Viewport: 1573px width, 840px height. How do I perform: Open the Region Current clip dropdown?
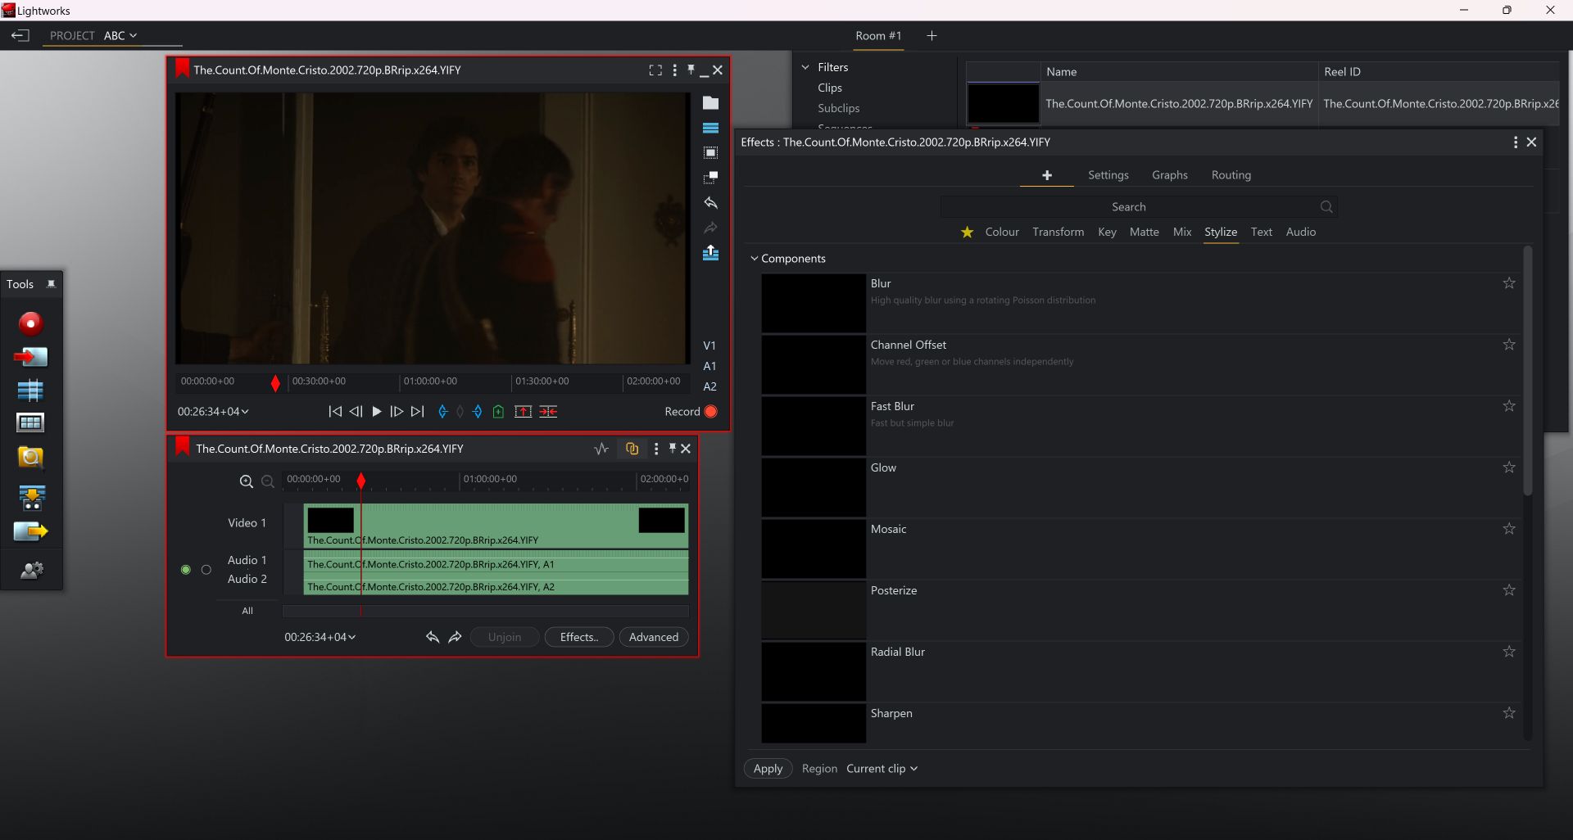coord(882,769)
